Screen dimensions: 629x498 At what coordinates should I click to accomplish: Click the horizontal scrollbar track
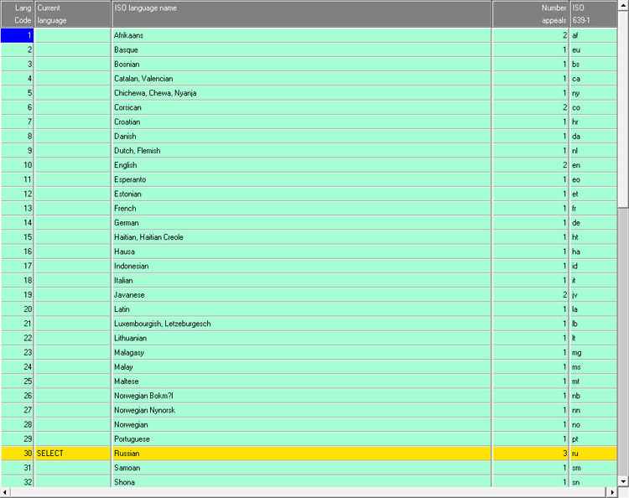coord(309,492)
